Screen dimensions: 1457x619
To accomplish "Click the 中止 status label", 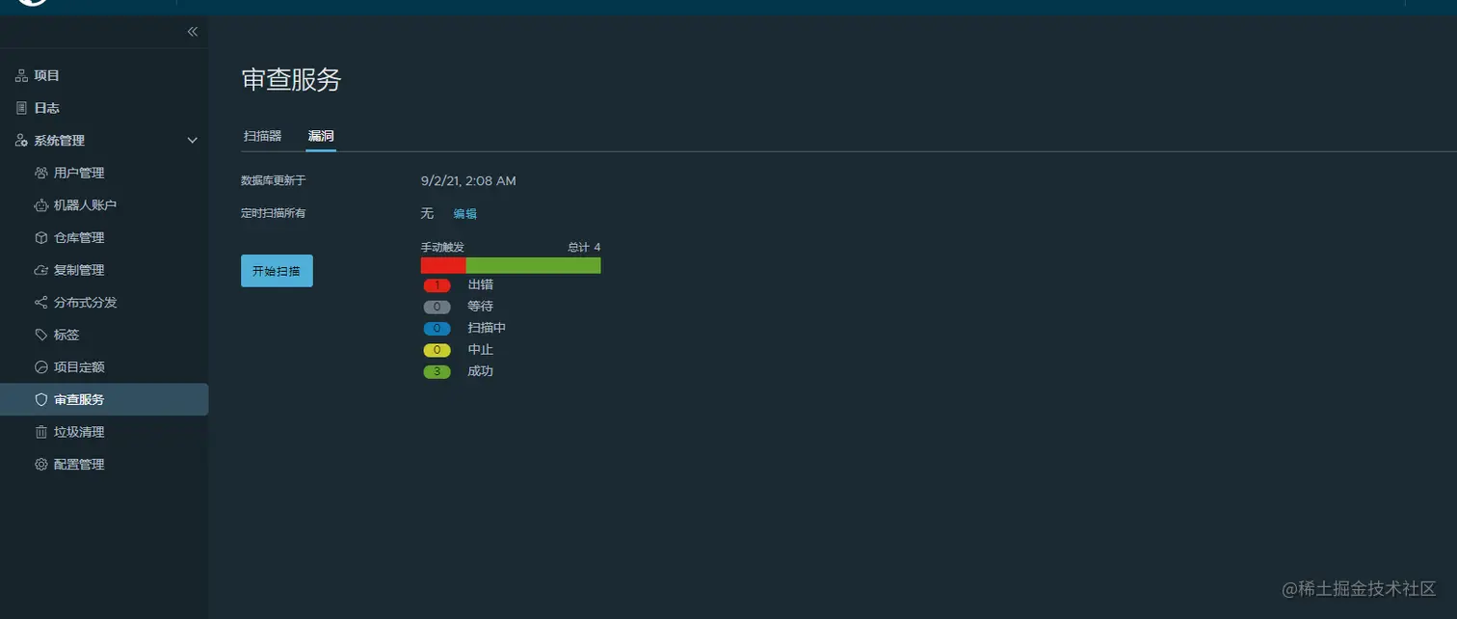I will coord(481,350).
